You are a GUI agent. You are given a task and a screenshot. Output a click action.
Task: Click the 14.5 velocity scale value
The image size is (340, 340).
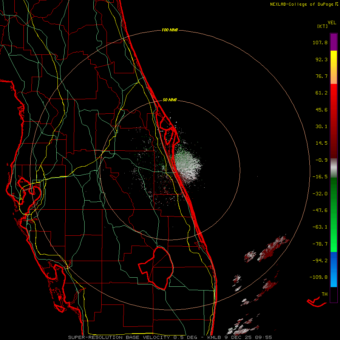click(321, 143)
